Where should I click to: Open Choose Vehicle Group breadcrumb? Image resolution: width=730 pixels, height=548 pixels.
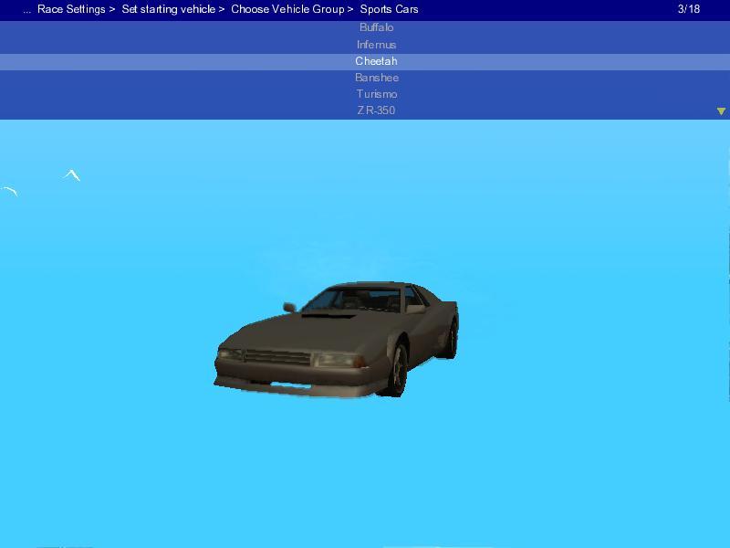coord(287,9)
